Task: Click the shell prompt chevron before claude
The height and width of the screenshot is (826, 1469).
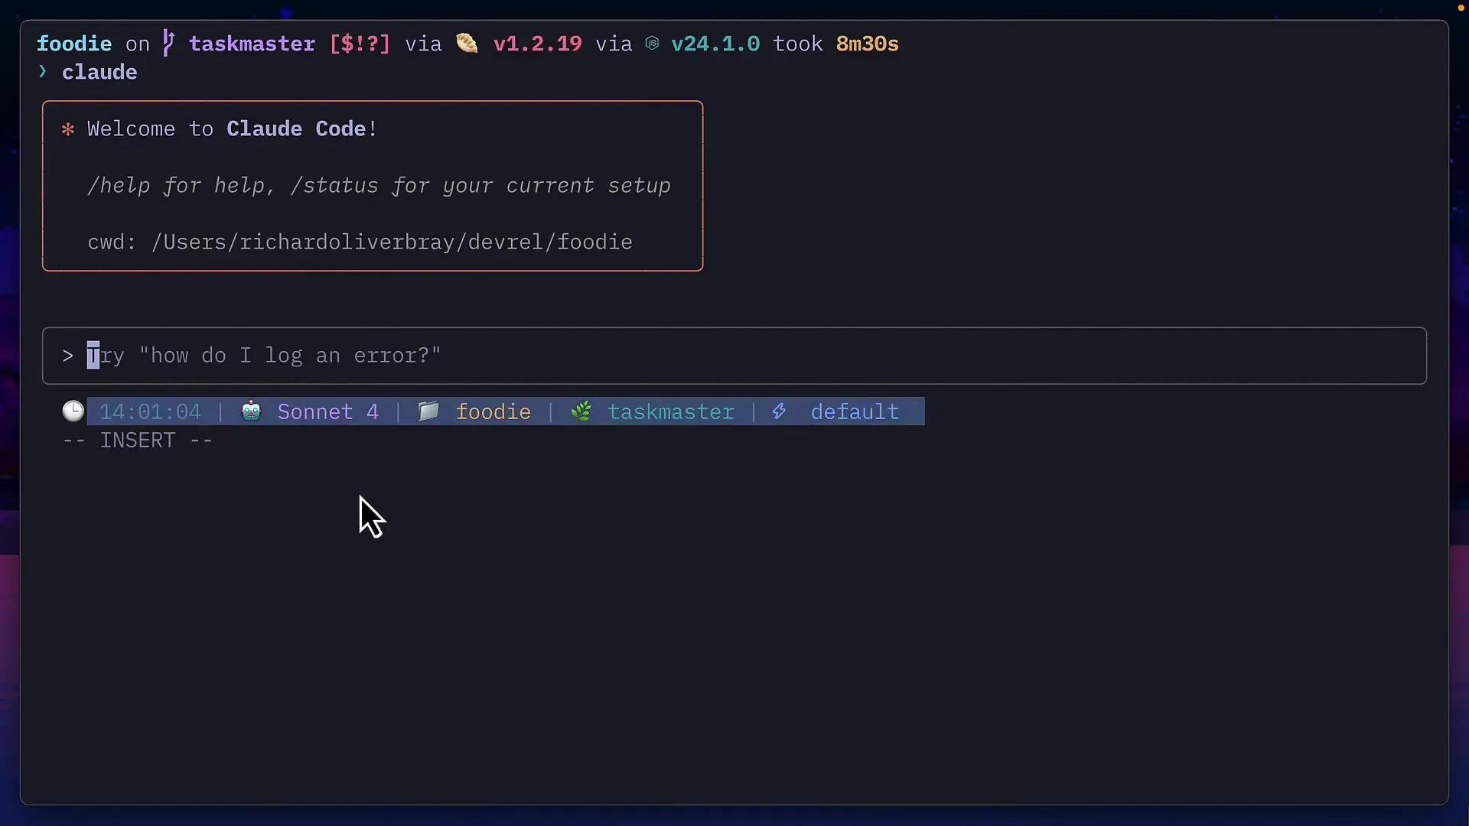Action: [43, 72]
